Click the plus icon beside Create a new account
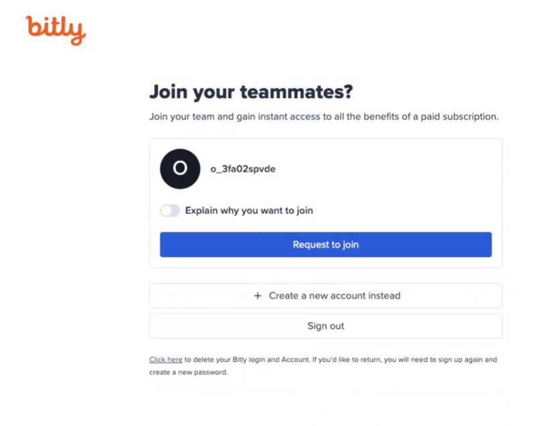This screenshot has height=426, width=560. point(257,296)
